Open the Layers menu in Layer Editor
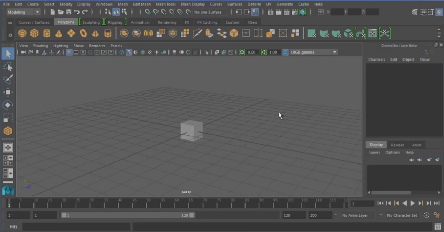This screenshot has height=232, width=444. [375, 152]
